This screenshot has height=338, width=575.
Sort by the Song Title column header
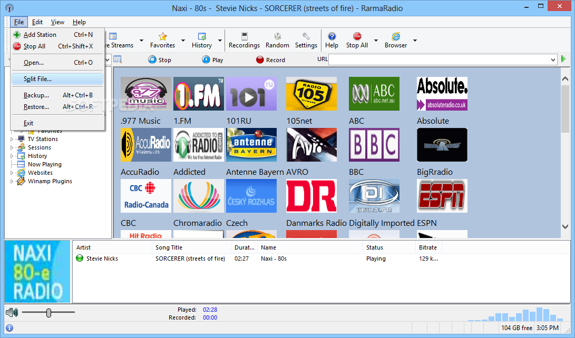191,247
